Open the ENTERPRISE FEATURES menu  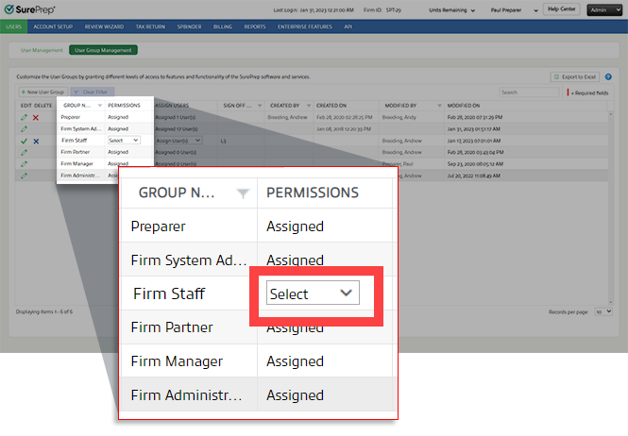click(305, 26)
